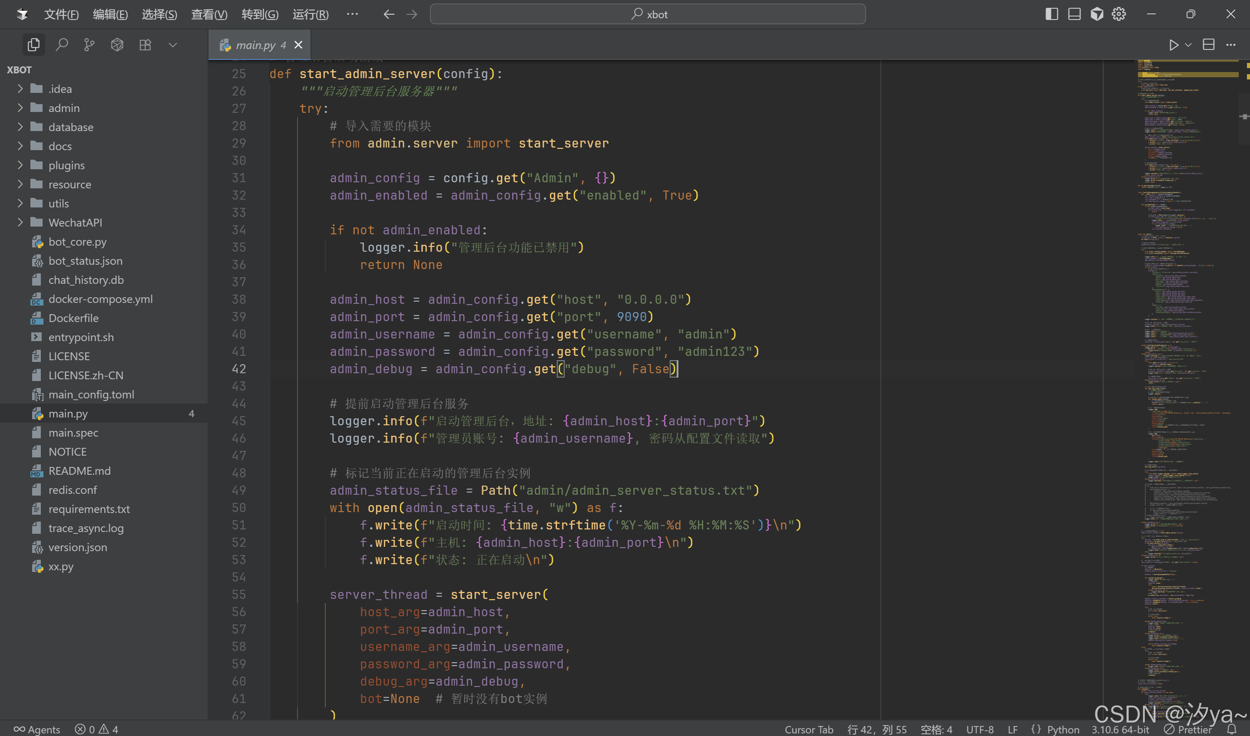
Task: Show more menu items ellipsis
Action: 352,14
